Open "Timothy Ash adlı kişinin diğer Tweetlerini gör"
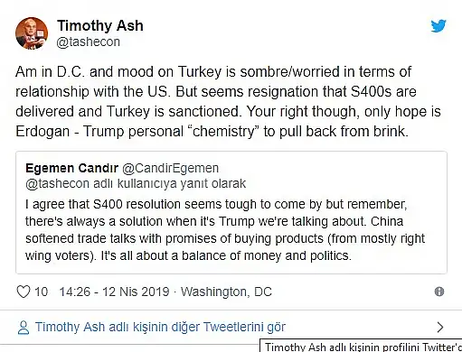 160,327
